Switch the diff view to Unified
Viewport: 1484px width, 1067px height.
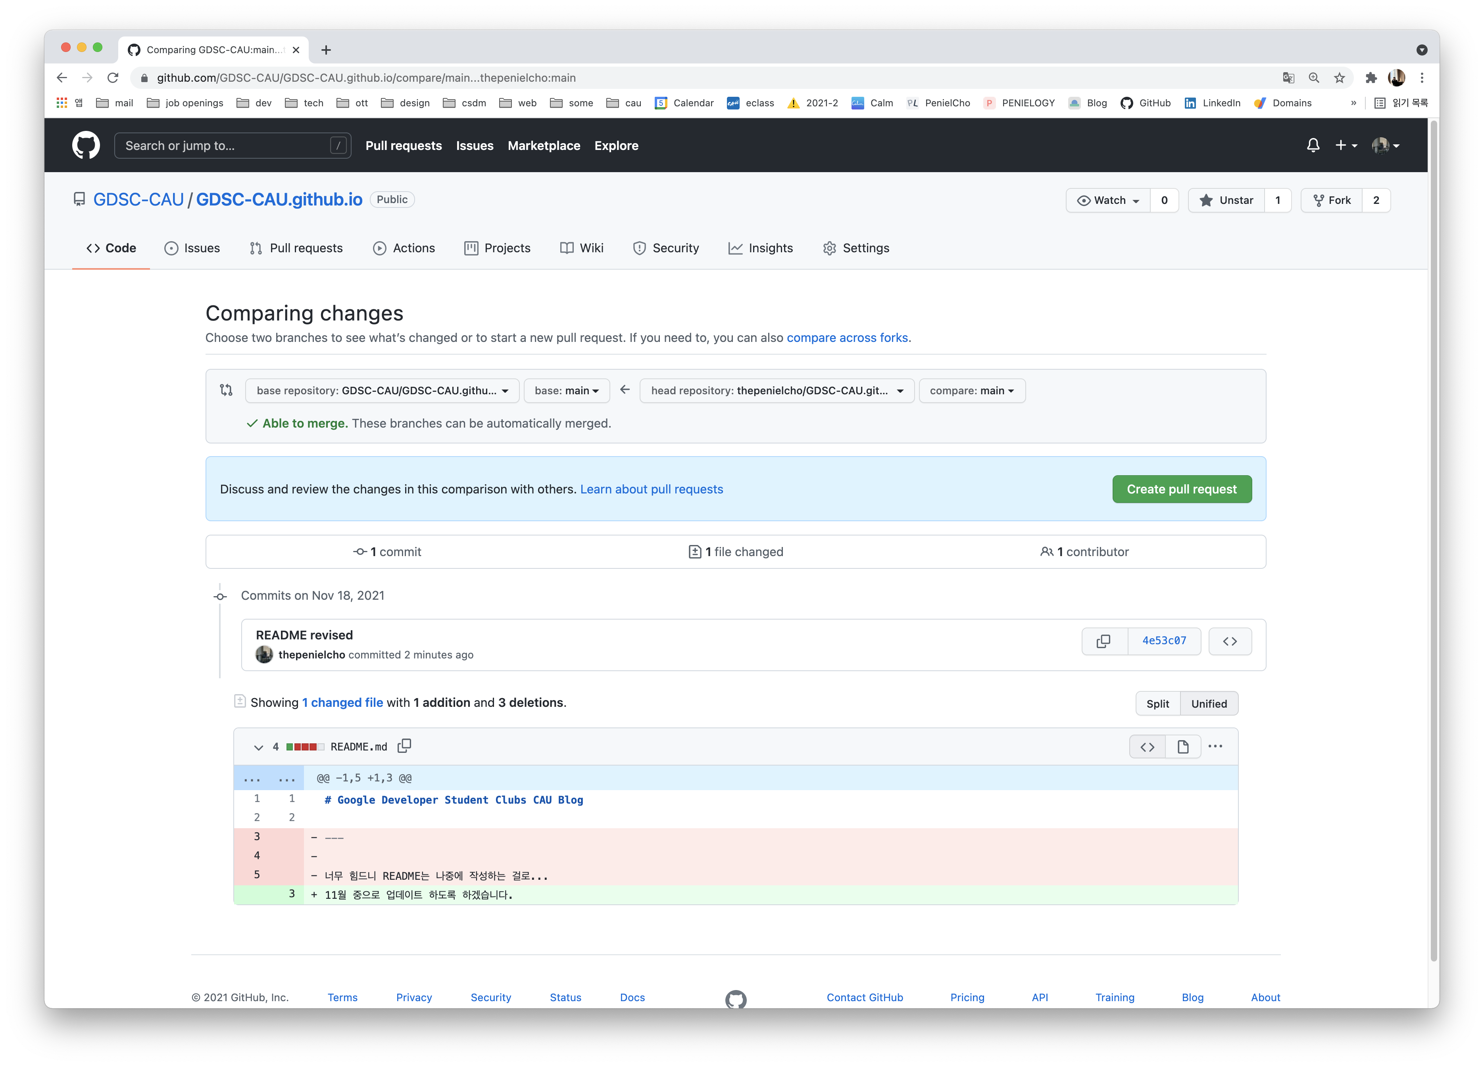[1209, 703]
